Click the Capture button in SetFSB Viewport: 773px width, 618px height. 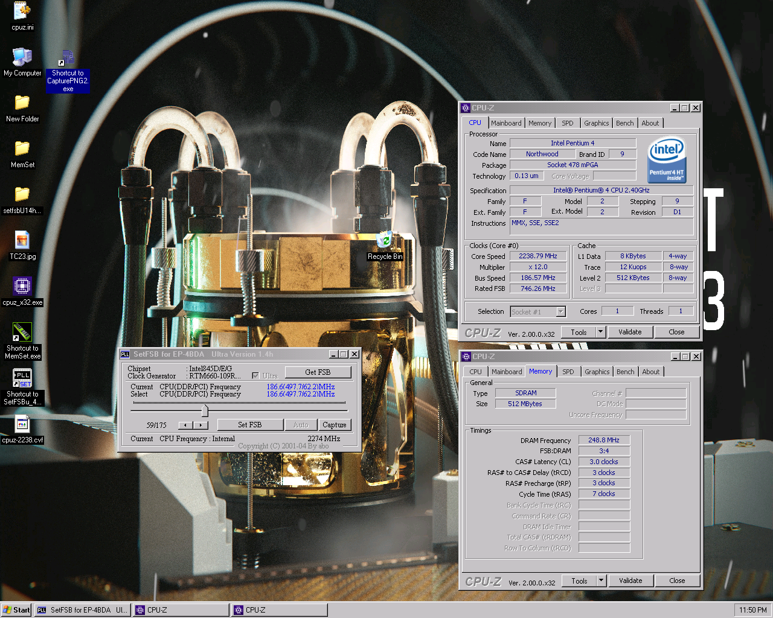click(x=335, y=425)
